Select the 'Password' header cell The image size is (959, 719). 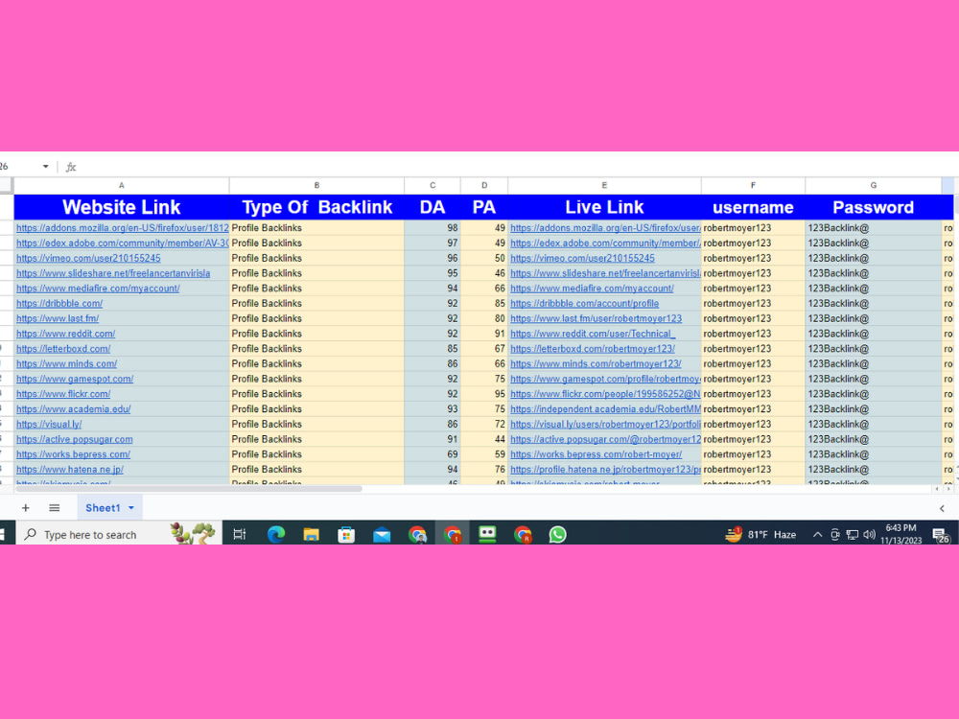coord(873,207)
